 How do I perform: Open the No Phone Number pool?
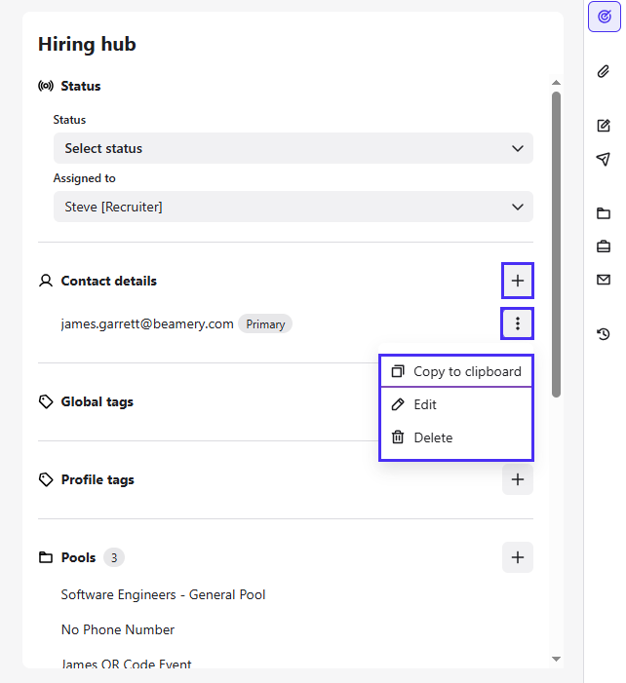click(118, 629)
